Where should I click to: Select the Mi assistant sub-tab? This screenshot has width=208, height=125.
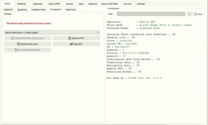56,9
